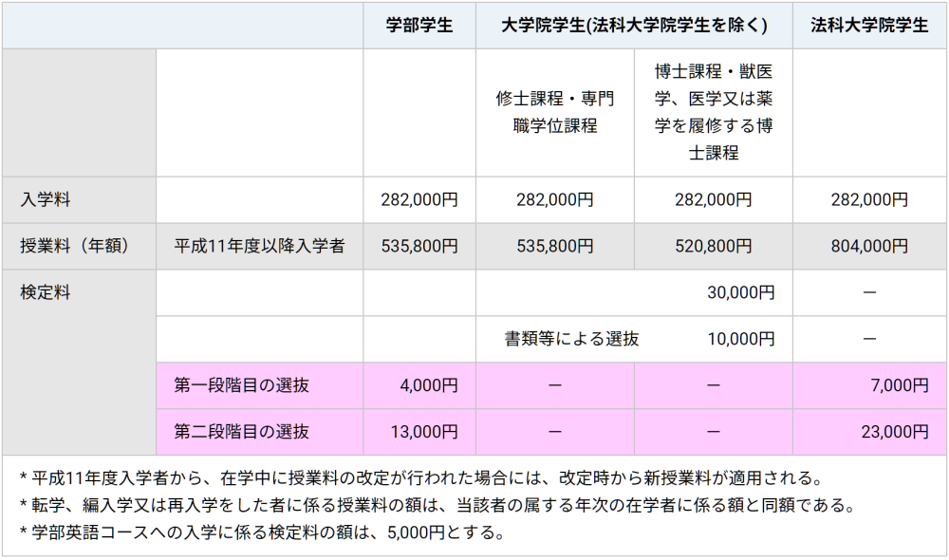The width and height of the screenshot is (949, 560).
Task: Click the 学部学生 column header
Action: pyautogui.click(x=419, y=26)
